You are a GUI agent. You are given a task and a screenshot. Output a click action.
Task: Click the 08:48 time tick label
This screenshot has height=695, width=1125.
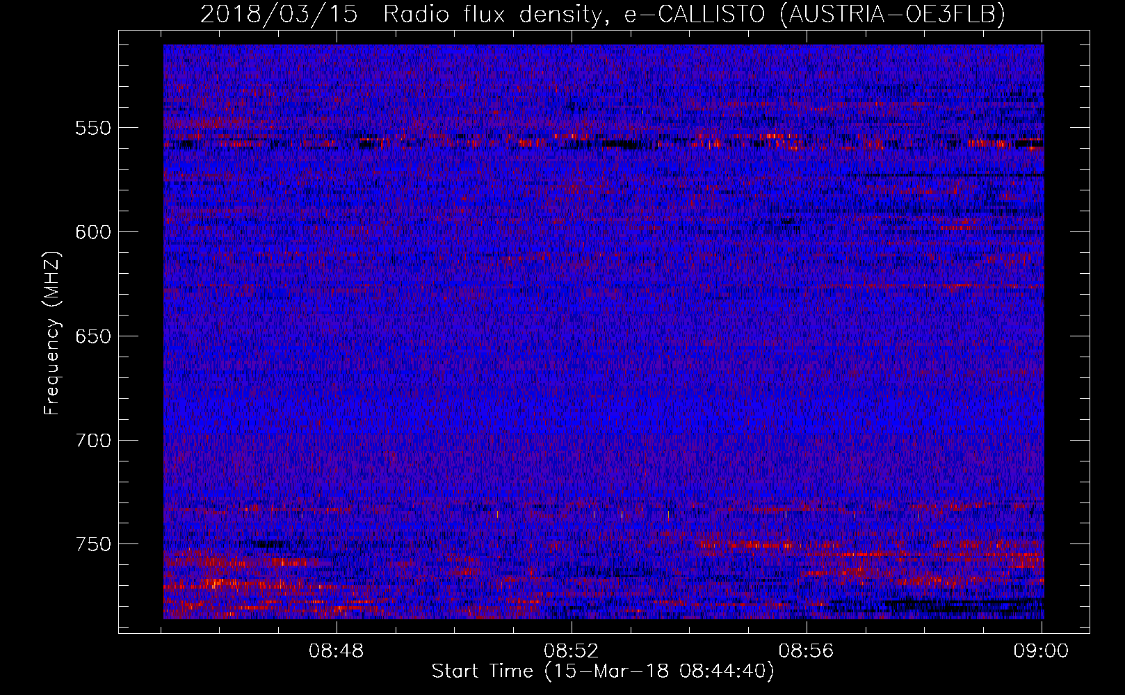tap(337, 651)
